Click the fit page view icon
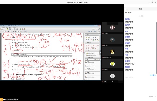The image size is (157, 101). coord(26,31)
